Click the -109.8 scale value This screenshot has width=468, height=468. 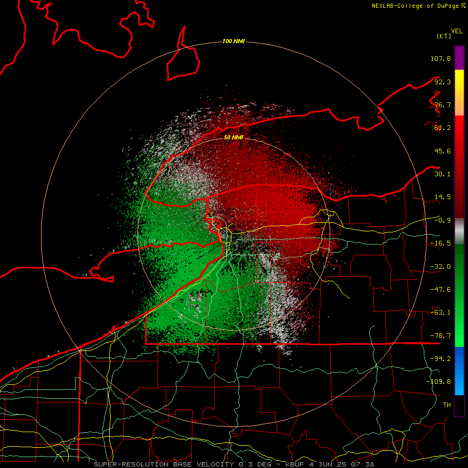pos(438,382)
